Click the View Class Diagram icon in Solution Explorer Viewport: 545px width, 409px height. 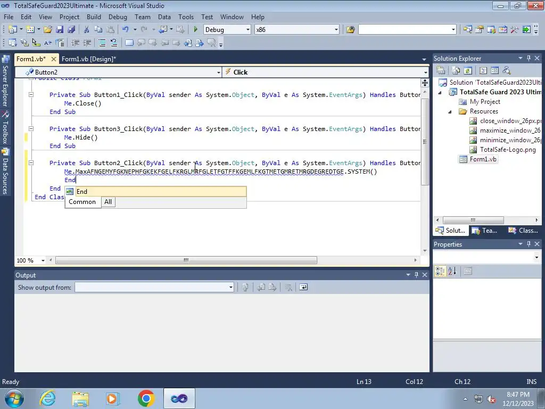click(x=507, y=71)
